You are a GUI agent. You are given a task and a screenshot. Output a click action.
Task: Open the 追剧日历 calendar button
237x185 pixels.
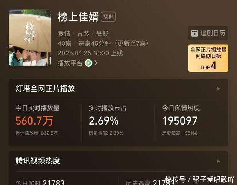pyautogui.click(x=208, y=33)
